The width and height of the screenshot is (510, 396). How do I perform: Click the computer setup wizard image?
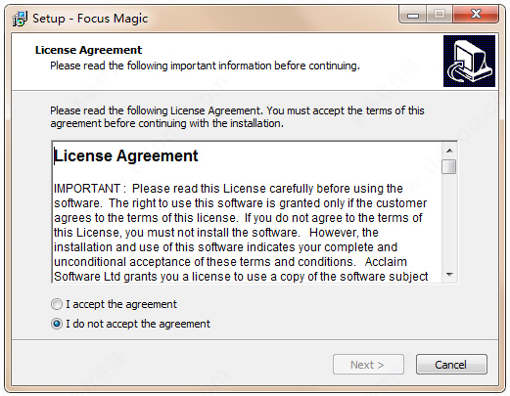pyautogui.click(x=469, y=61)
